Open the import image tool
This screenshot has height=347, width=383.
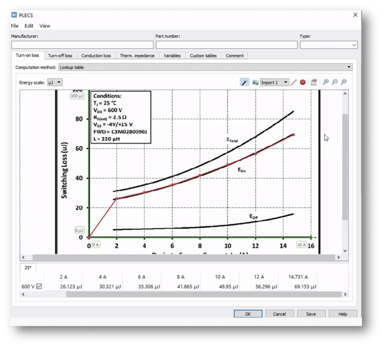(x=255, y=82)
